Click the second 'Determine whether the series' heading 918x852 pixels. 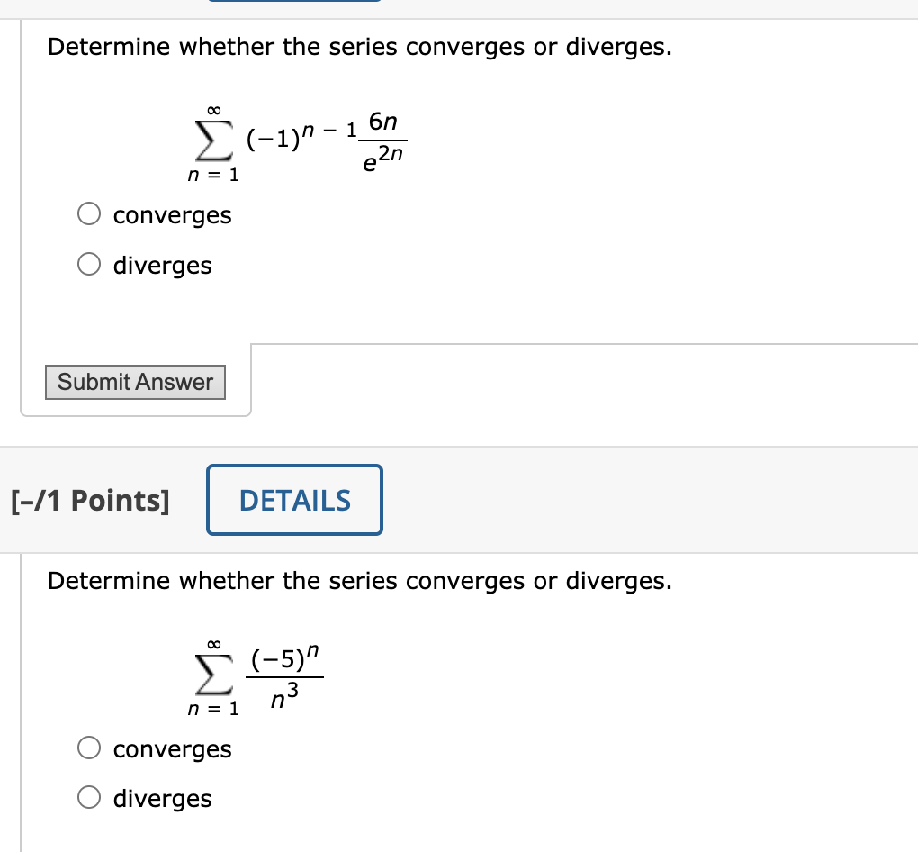pos(360,581)
